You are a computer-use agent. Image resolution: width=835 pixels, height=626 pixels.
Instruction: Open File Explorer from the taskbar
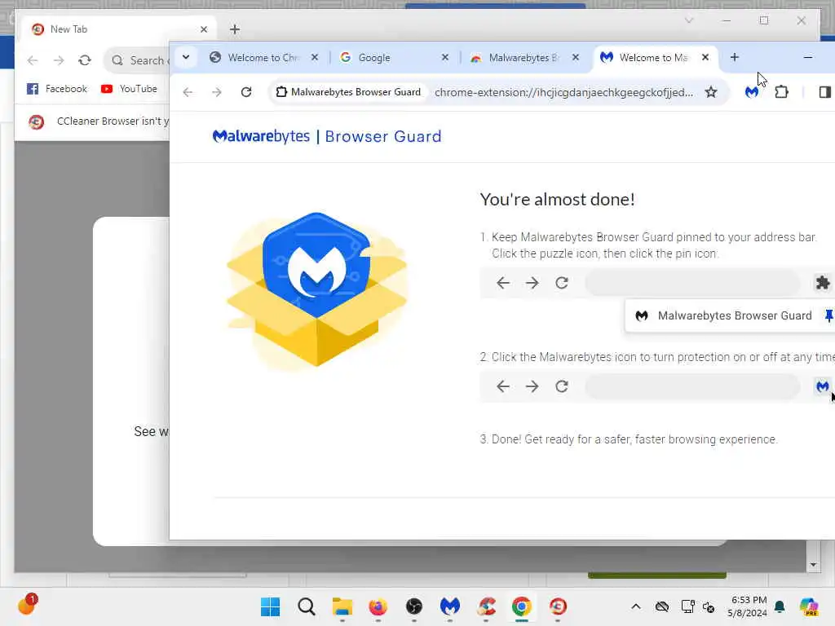pos(342,606)
